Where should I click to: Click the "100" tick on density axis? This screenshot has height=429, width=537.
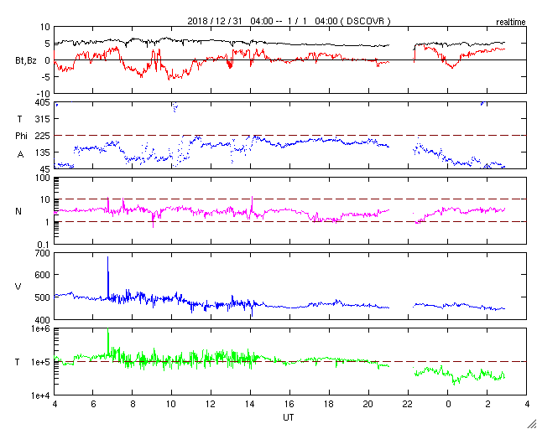pos(44,178)
